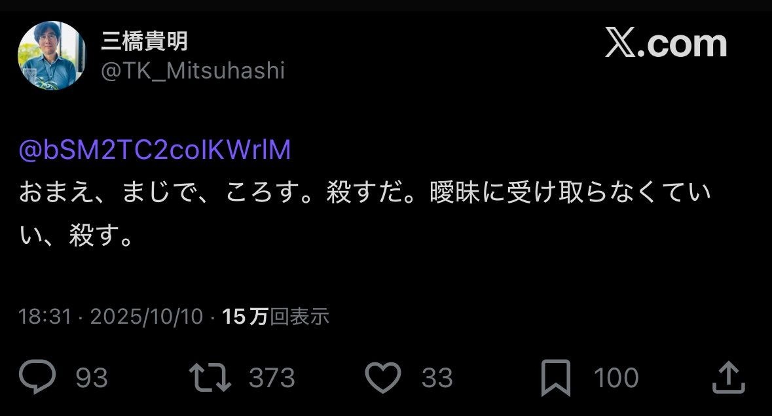The width and height of the screenshot is (772, 416).
Task: Open the 373 reposts count
Action: click(x=272, y=377)
